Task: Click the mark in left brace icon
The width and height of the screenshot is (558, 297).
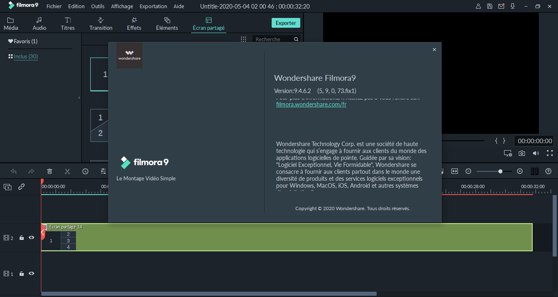Action: pos(496,141)
